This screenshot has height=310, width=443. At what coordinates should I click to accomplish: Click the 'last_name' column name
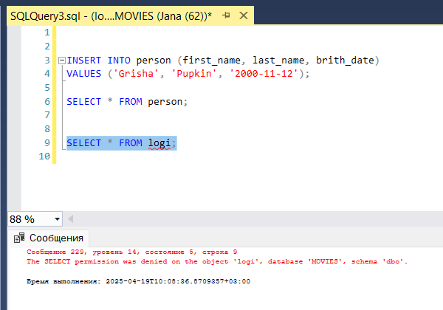(x=278, y=61)
